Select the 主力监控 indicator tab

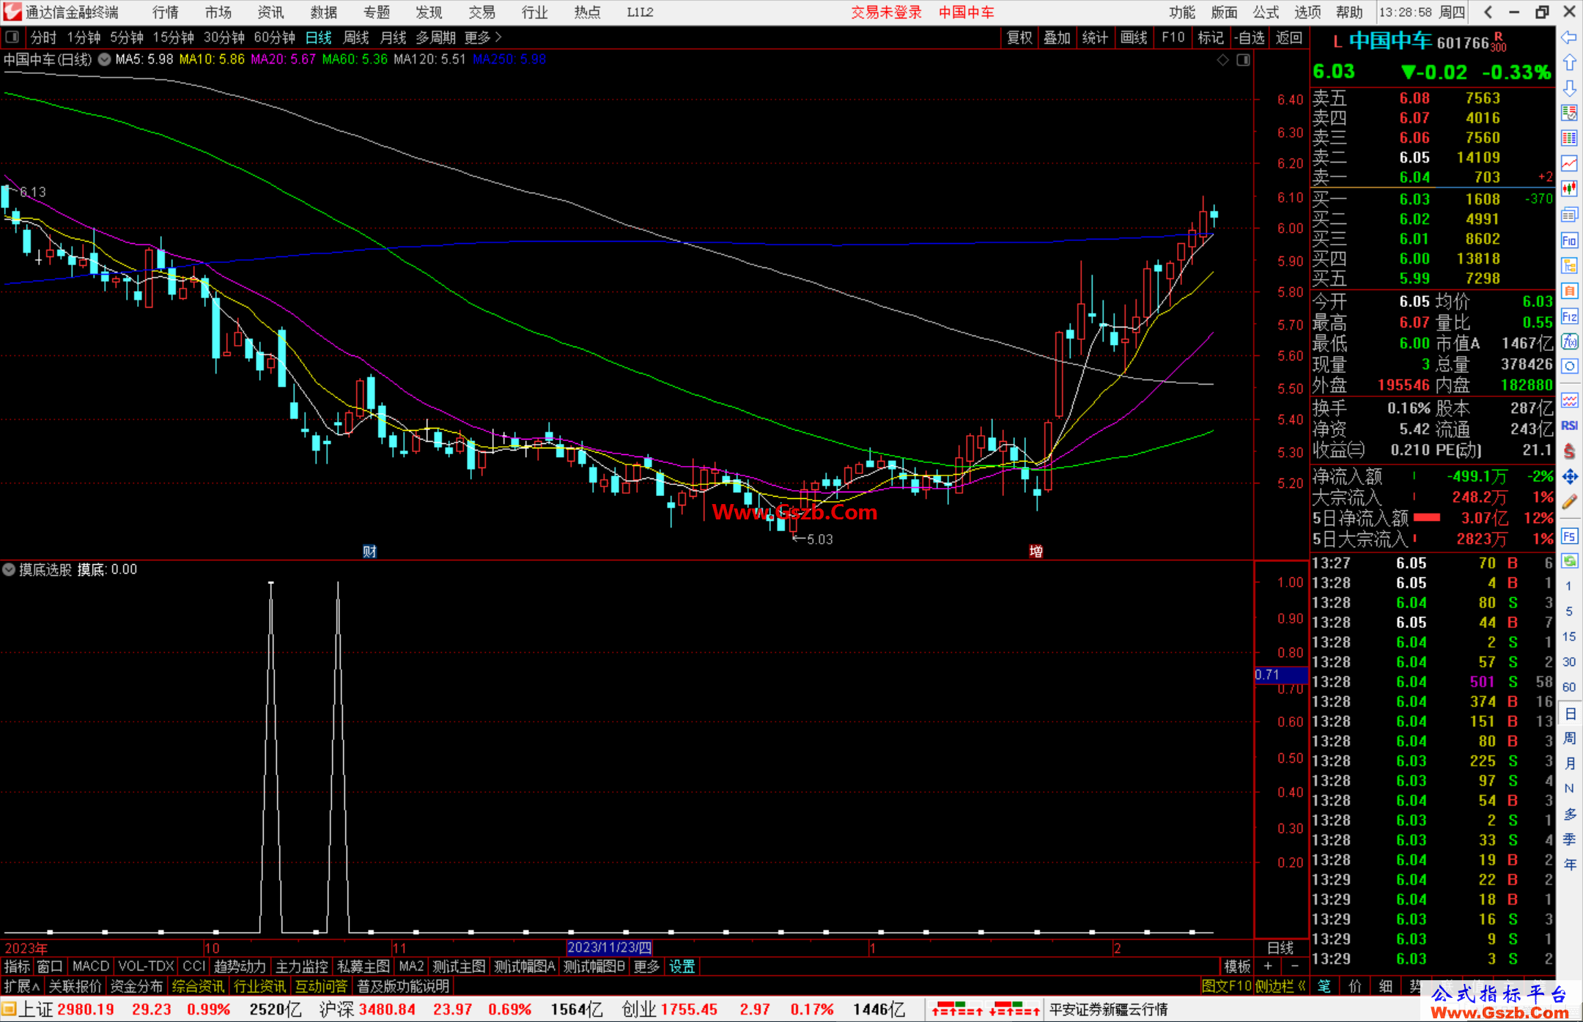[x=301, y=966]
